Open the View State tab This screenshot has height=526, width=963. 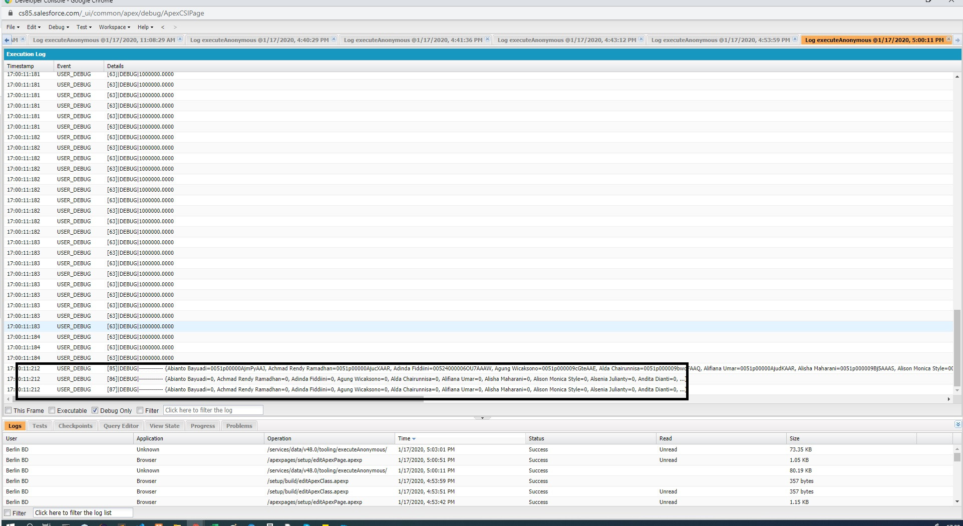pos(164,426)
